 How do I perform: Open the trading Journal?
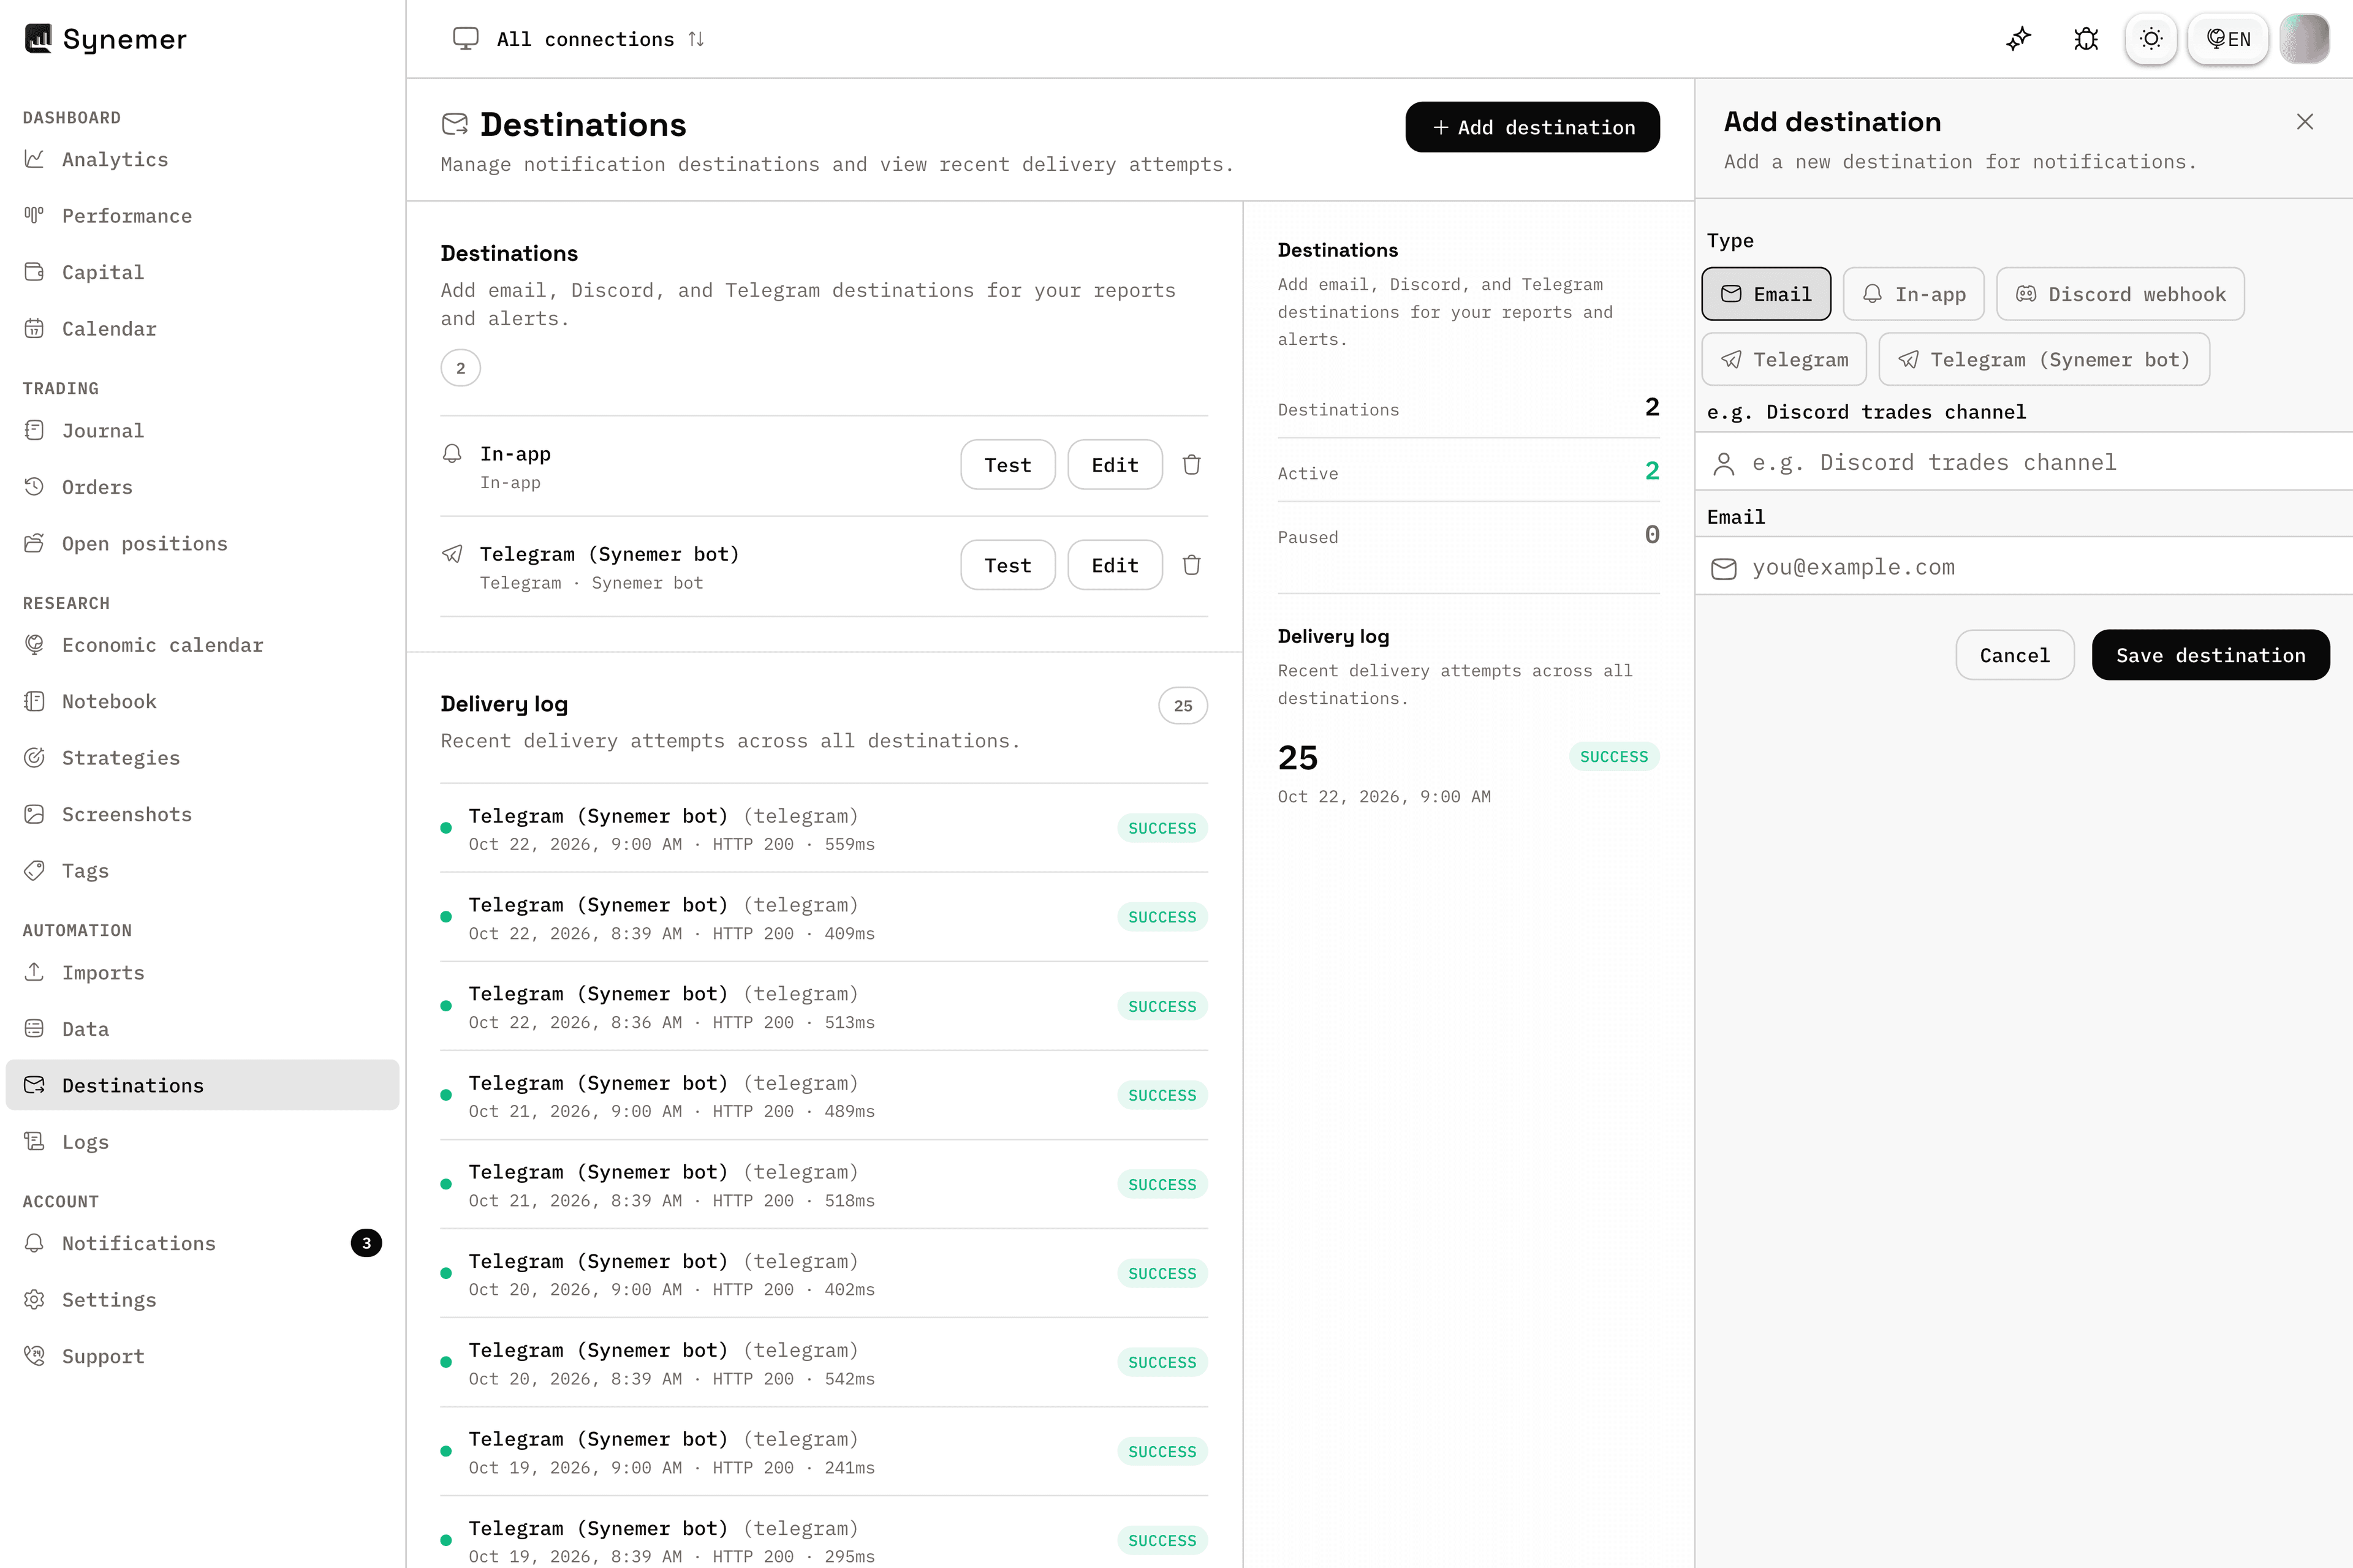click(202, 430)
